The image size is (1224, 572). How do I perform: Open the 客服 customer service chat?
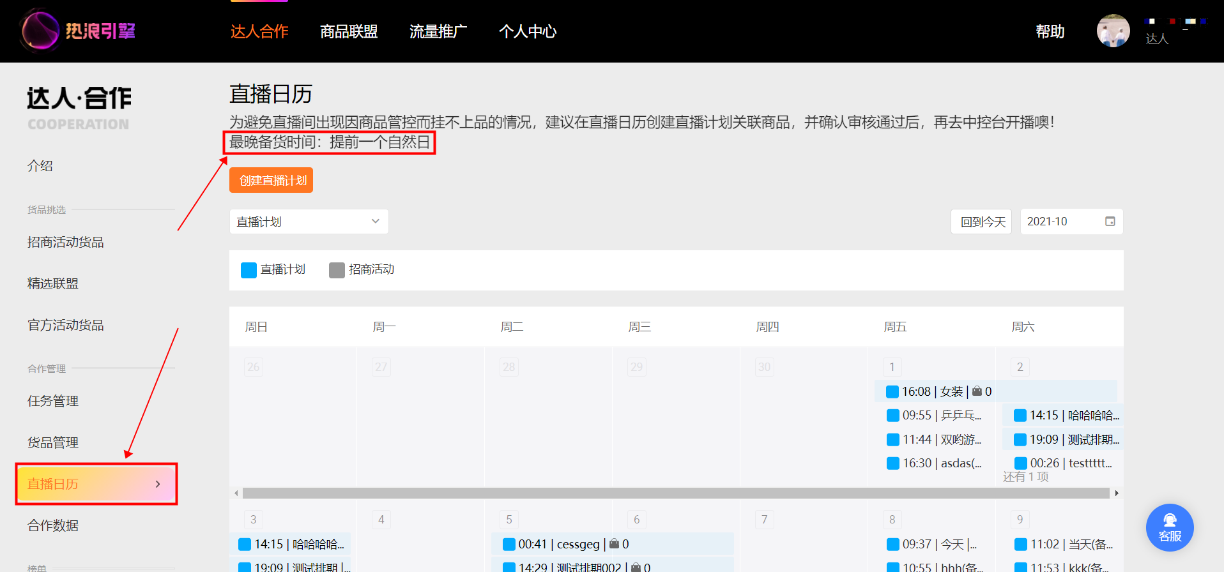tap(1170, 528)
